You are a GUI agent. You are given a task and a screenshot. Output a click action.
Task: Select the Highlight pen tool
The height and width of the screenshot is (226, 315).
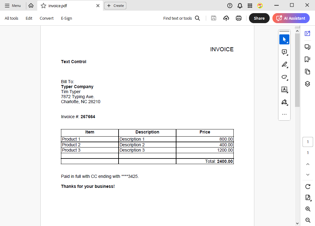(284, 64)
